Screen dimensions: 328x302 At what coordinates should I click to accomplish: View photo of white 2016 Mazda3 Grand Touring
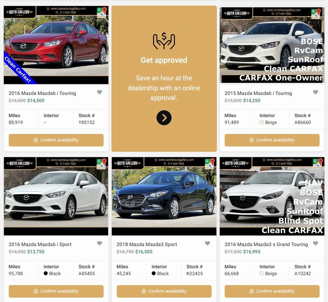[x=272, y=196]
